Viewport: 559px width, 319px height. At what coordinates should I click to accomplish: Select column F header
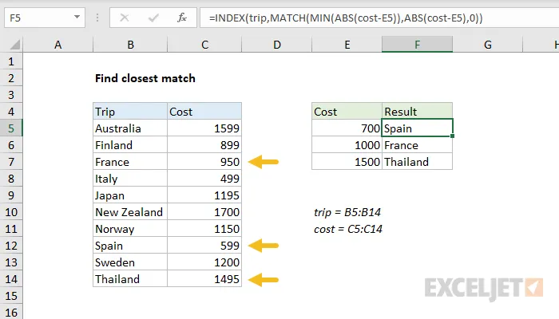(417, 46)
